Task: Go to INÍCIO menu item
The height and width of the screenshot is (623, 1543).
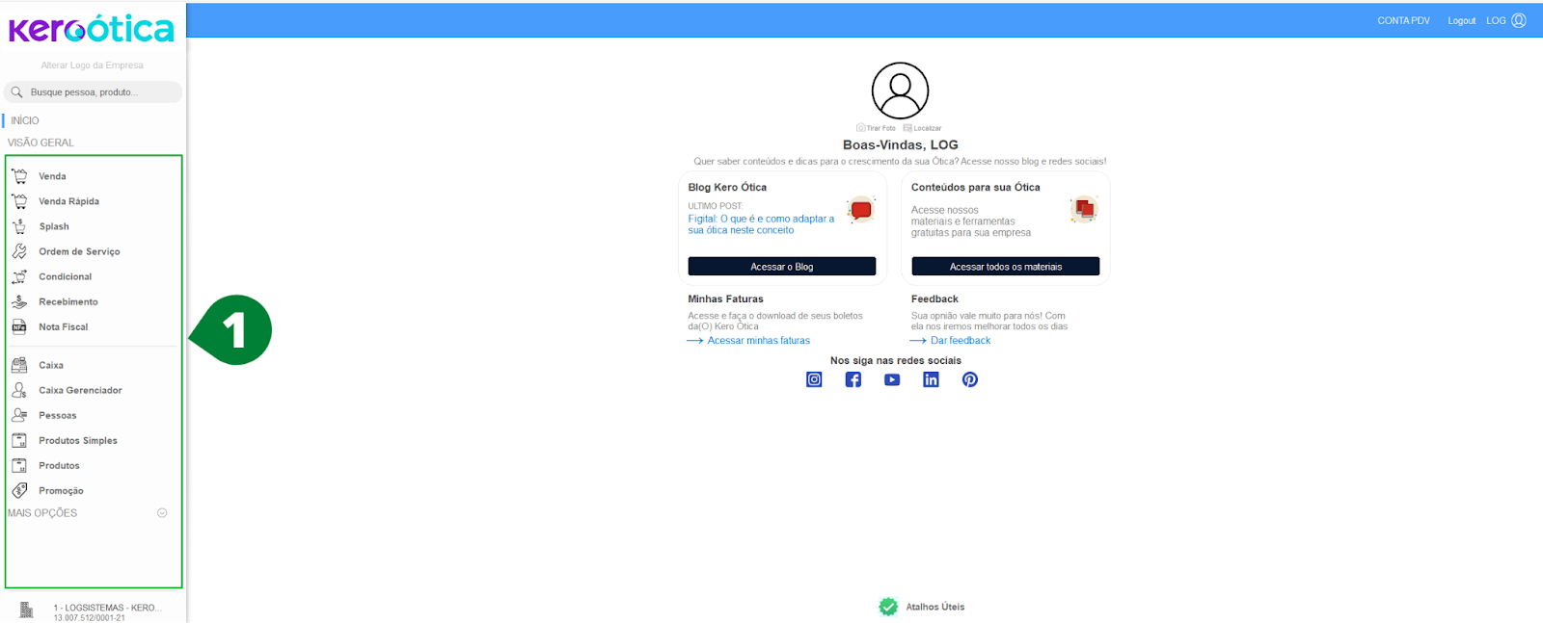Action: 25,120
